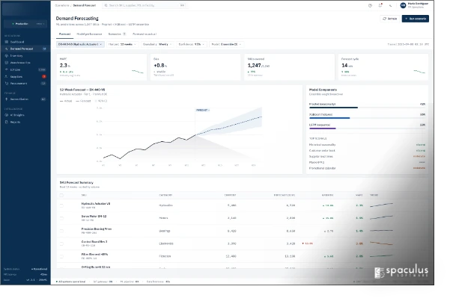Open the Confidence 95% dropdown

pos(192,44)
